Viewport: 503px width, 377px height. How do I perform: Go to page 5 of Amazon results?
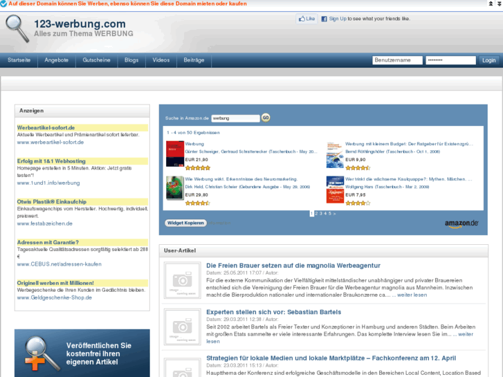(330, 213)
